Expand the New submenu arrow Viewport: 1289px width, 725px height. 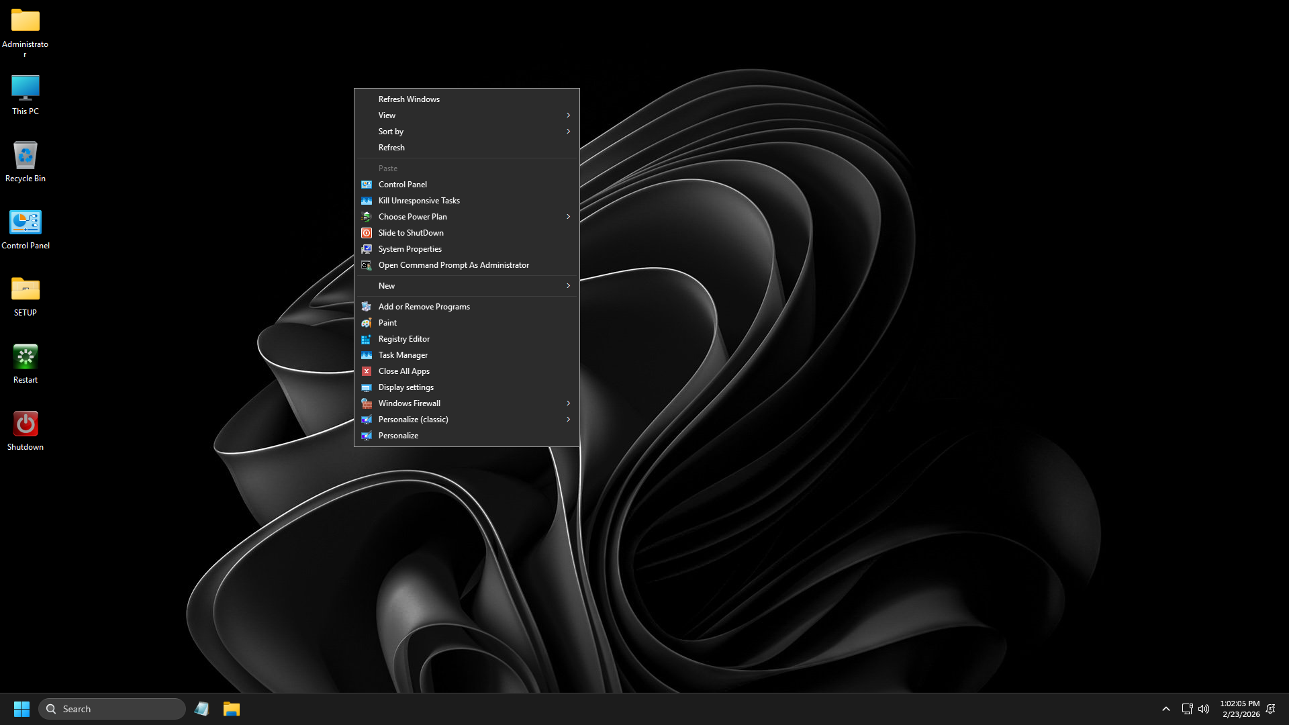click(568, 286)
